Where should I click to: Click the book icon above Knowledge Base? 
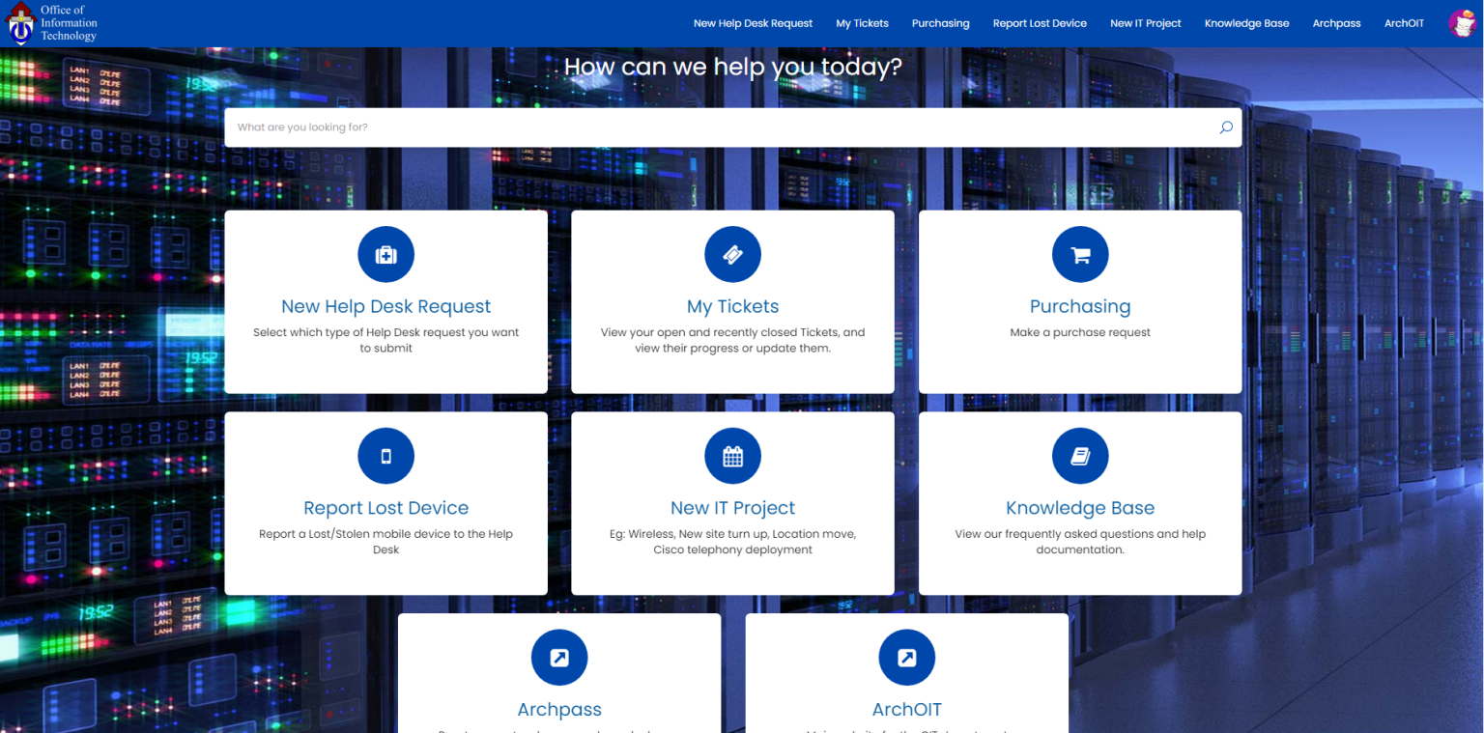(x=1080, y=455)
